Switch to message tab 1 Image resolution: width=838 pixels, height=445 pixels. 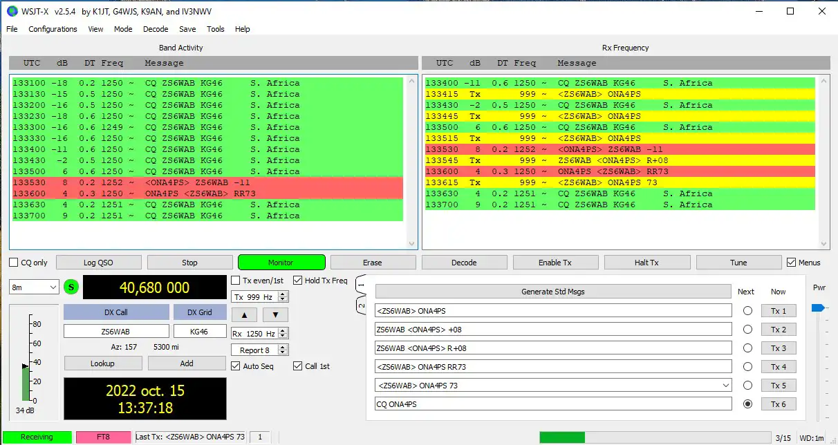click(360, 285)
